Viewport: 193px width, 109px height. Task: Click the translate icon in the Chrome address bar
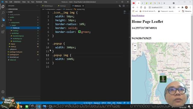(x=170, y=7)
